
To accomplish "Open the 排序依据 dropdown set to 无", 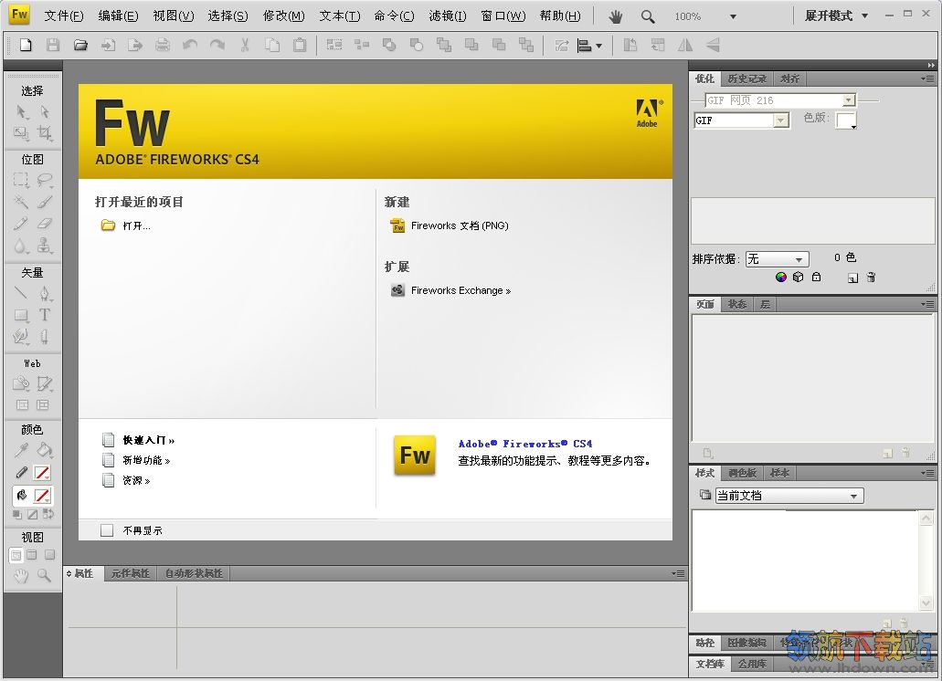I will [x=777, y=259].
